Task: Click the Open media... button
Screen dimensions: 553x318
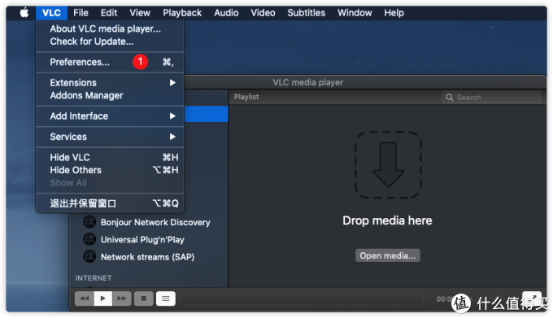Action: 388,255
